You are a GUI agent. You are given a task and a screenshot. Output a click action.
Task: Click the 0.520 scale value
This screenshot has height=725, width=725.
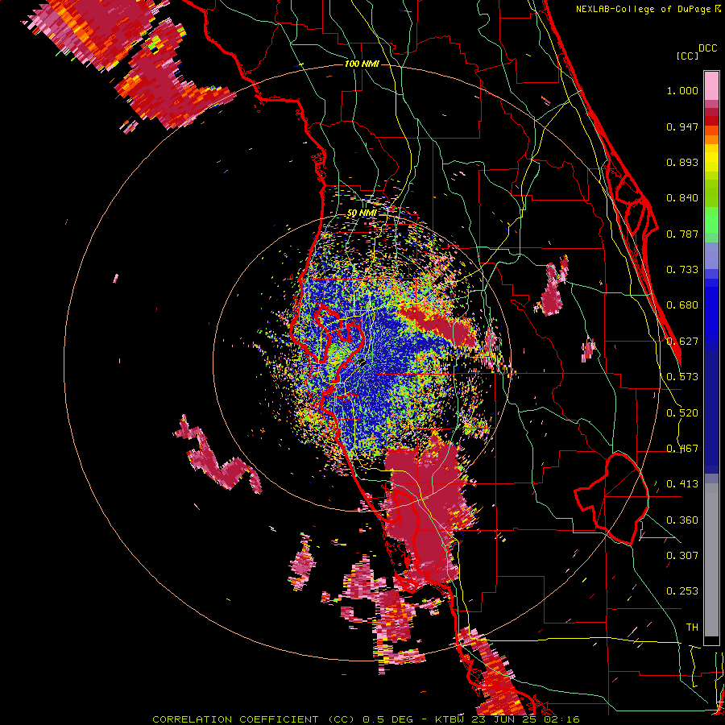click(682, 413)
